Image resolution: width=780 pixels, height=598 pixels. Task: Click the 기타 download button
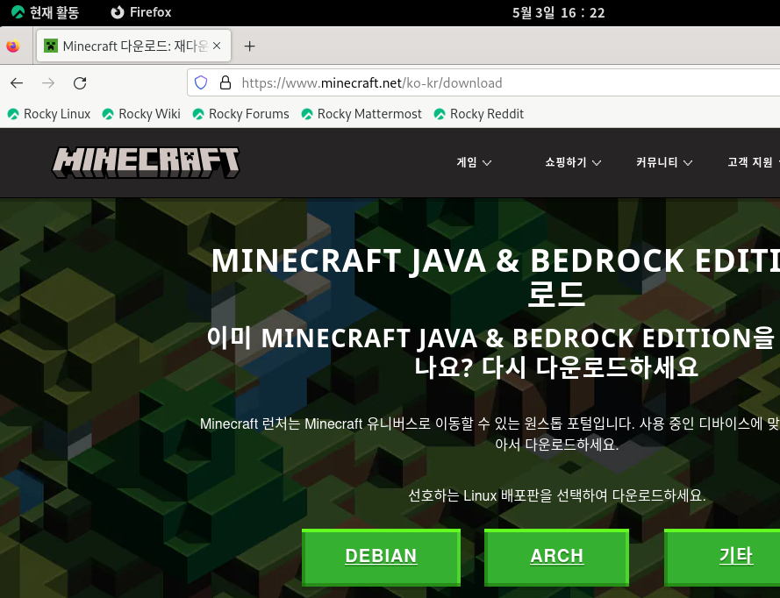pyautogui.click(x=722, y=558)
